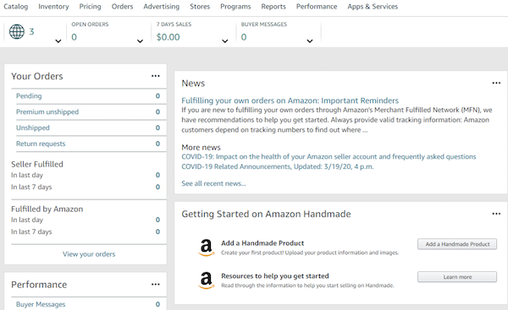
Task: Open the Performance widget three-dot menu
Action: pos(156,285)
